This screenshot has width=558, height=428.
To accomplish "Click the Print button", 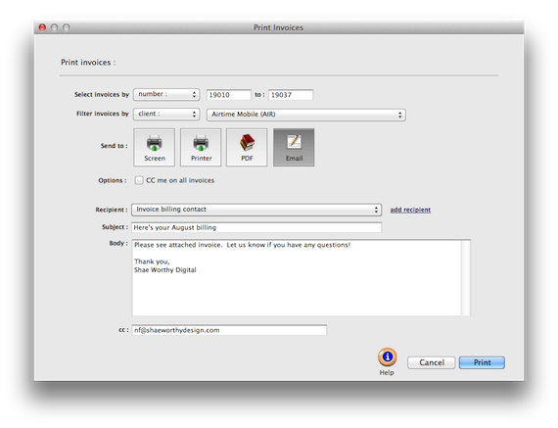I will coord(482,362).
